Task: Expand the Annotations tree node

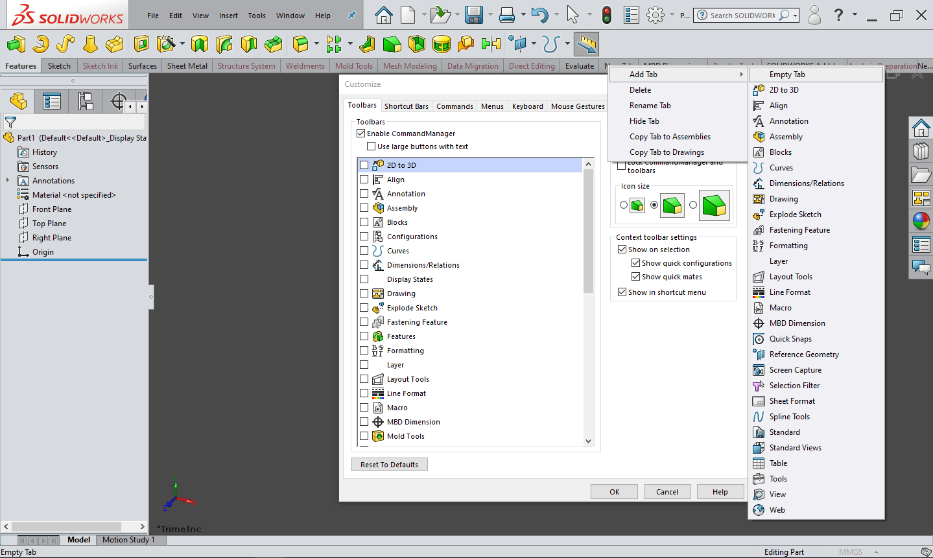Action: coord(8,180)
